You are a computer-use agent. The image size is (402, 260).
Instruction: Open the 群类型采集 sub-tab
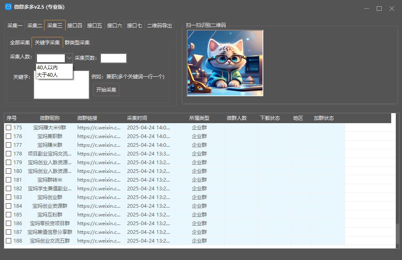(x=77, y=43)
